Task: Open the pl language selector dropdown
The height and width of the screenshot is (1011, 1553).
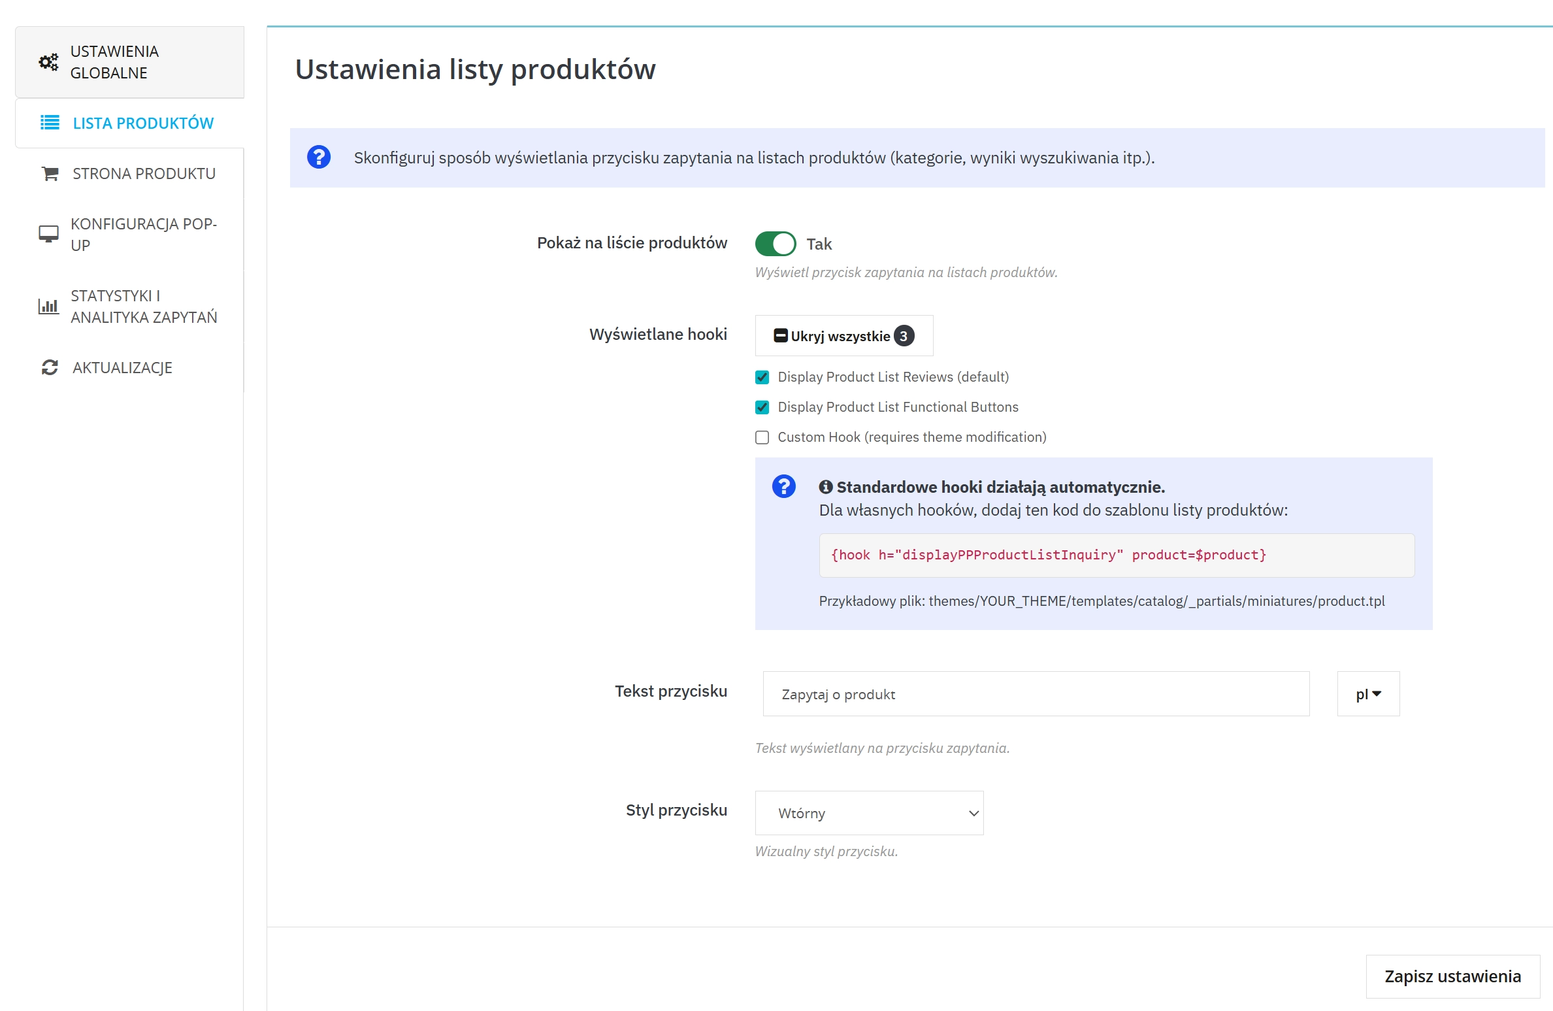Action: tap(1367, 694)
